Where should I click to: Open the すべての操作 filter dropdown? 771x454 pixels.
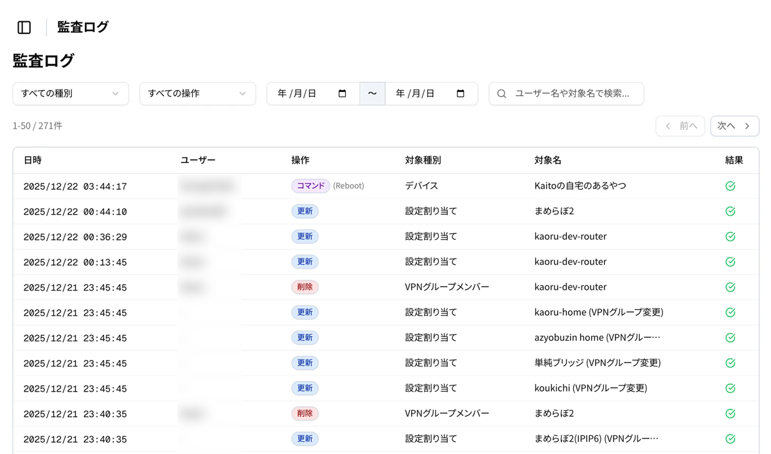(x=197, y=94)
